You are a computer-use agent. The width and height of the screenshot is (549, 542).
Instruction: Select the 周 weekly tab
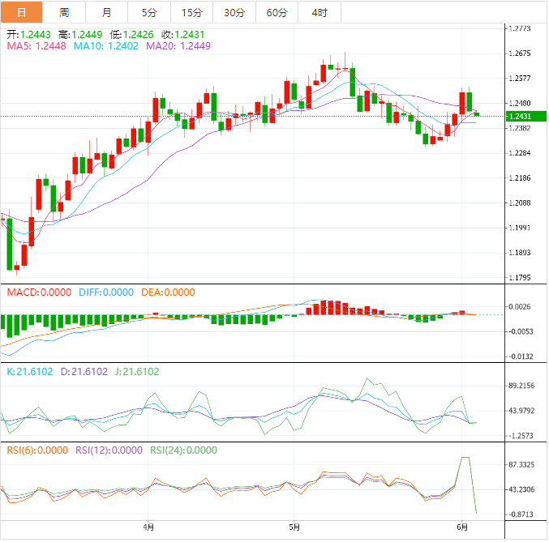tap(64, 12)
